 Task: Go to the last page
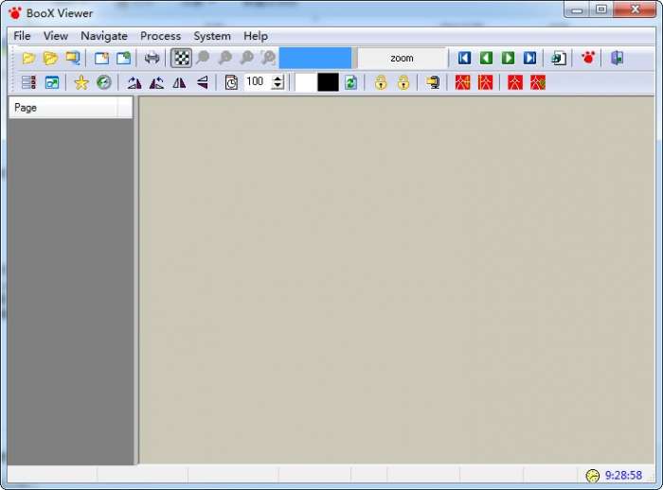529,58
